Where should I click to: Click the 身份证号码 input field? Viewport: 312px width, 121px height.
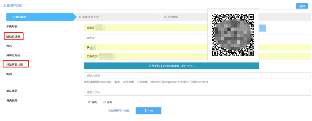(145, 57)
